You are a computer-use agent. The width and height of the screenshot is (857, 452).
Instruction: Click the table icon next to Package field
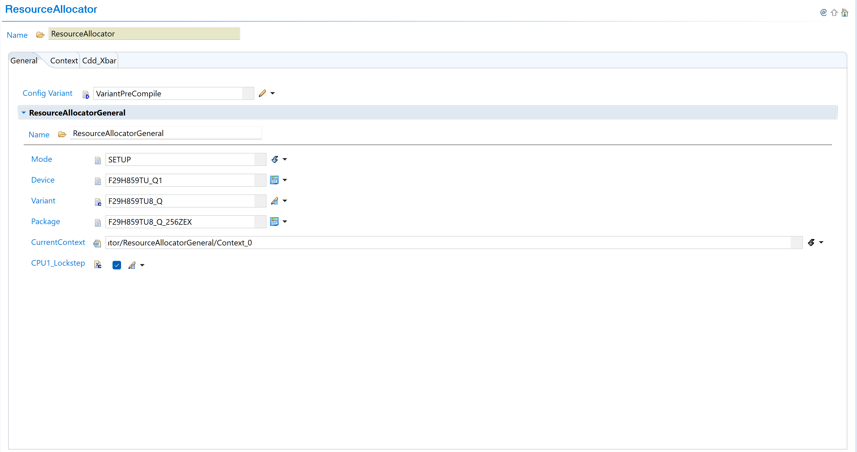274,222
